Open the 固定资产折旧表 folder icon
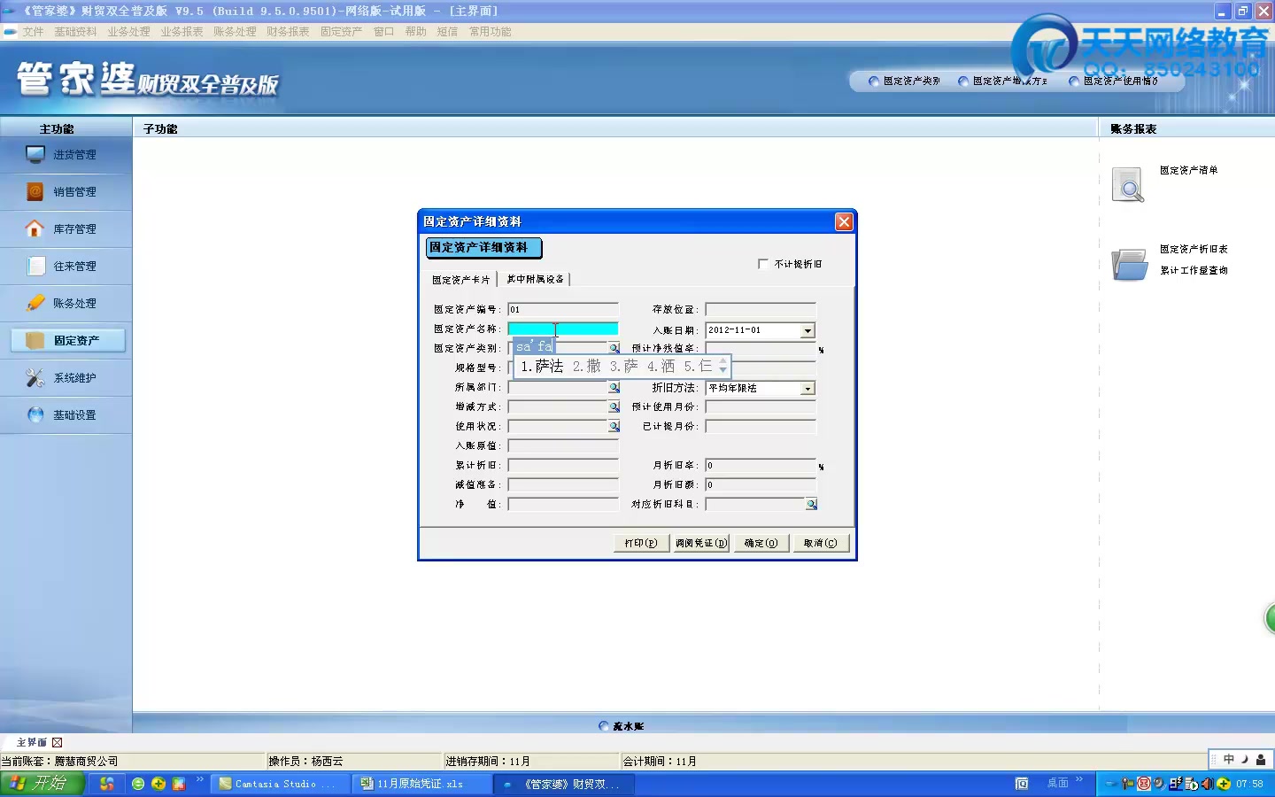This screenshot has width=1275, height=797. [x=1130, y=264]
